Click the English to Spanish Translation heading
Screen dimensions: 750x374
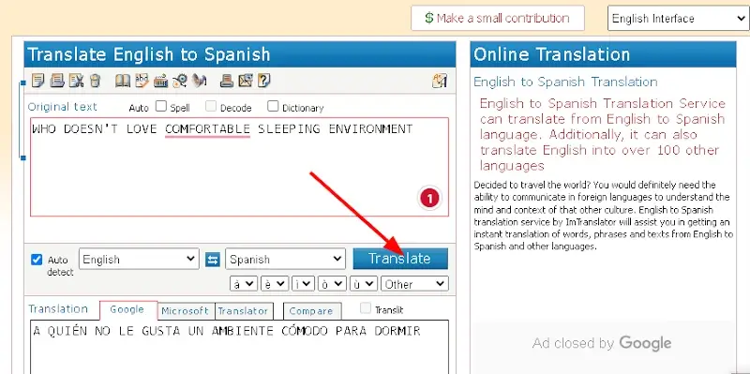point(565,82)
